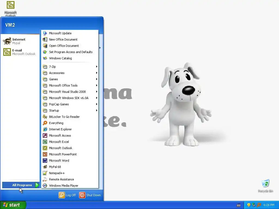Click the 'MyPal 68' entry text

[x=55, y=167]
